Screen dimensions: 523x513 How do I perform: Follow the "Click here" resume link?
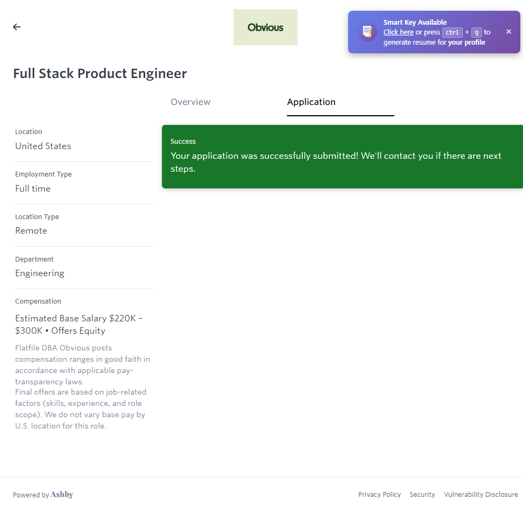pyautogui.click(x=398, y=32)
